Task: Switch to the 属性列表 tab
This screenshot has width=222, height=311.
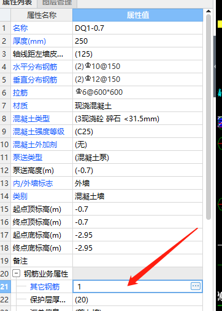Action: [17, 3]
